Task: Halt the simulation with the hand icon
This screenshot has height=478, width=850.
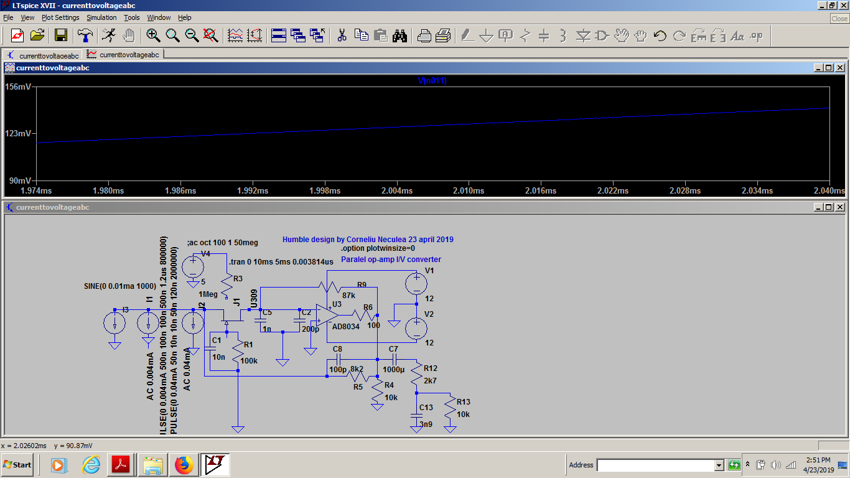Action: [x=128, y=35]
